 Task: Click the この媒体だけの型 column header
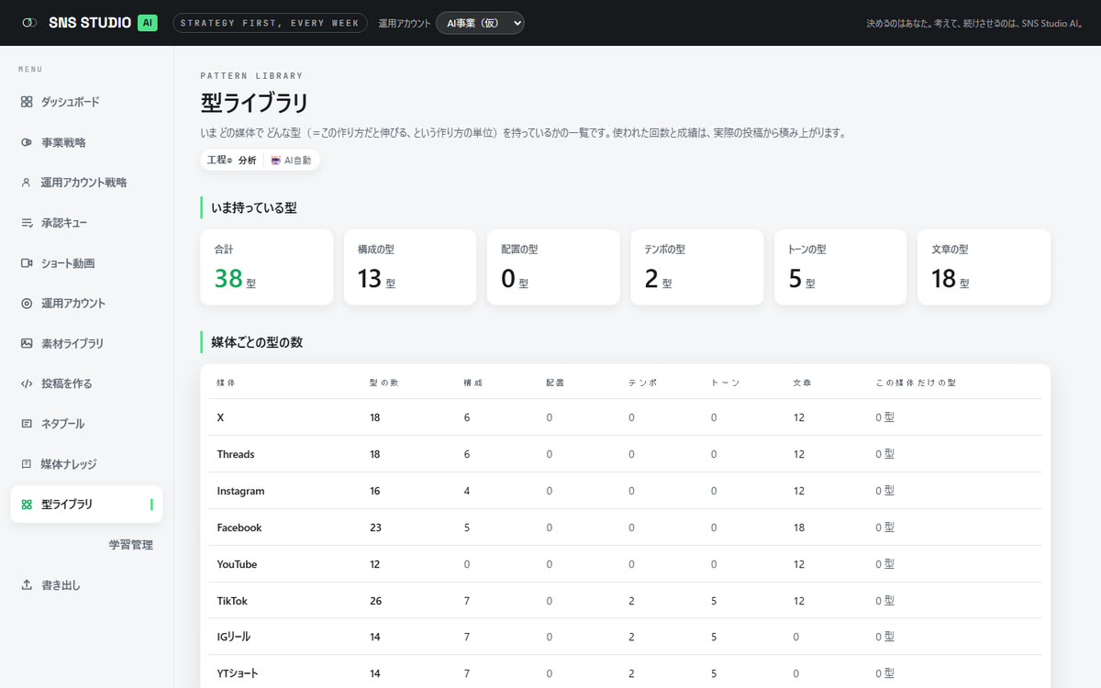coord(917,382)
